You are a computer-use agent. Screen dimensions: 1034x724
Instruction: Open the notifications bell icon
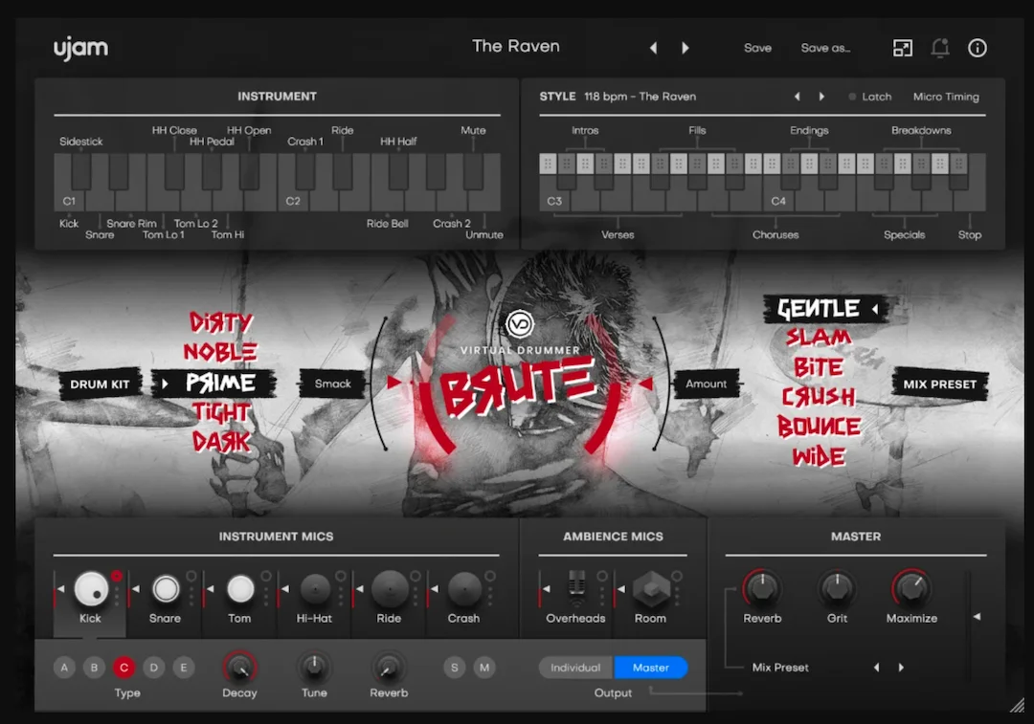[x=940, y=48]
